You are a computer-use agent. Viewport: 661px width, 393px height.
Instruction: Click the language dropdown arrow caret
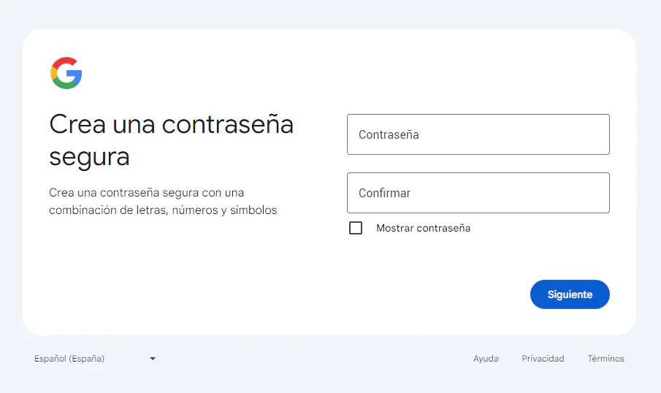click(x=153, y=359)
